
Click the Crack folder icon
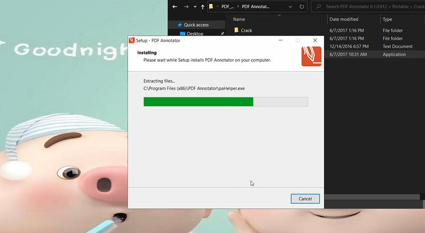pos(236,31)
